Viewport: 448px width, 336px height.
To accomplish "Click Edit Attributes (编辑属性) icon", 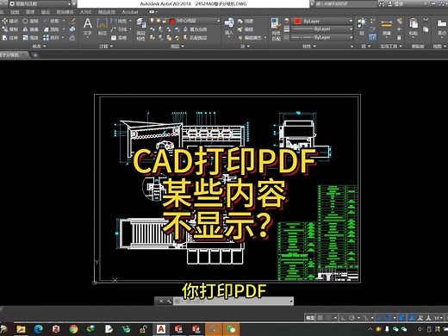I will click(x=250, y=38).
